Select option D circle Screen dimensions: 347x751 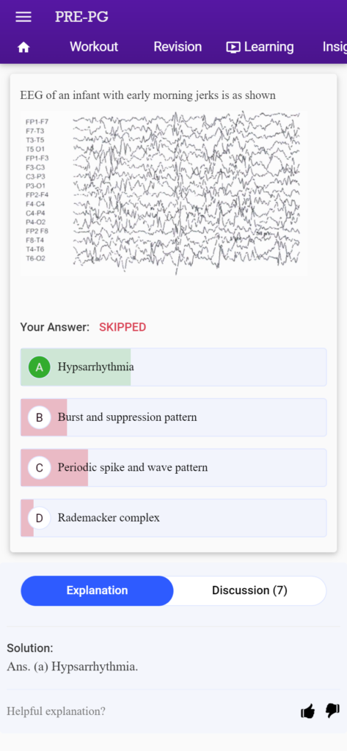click(40, 519)
